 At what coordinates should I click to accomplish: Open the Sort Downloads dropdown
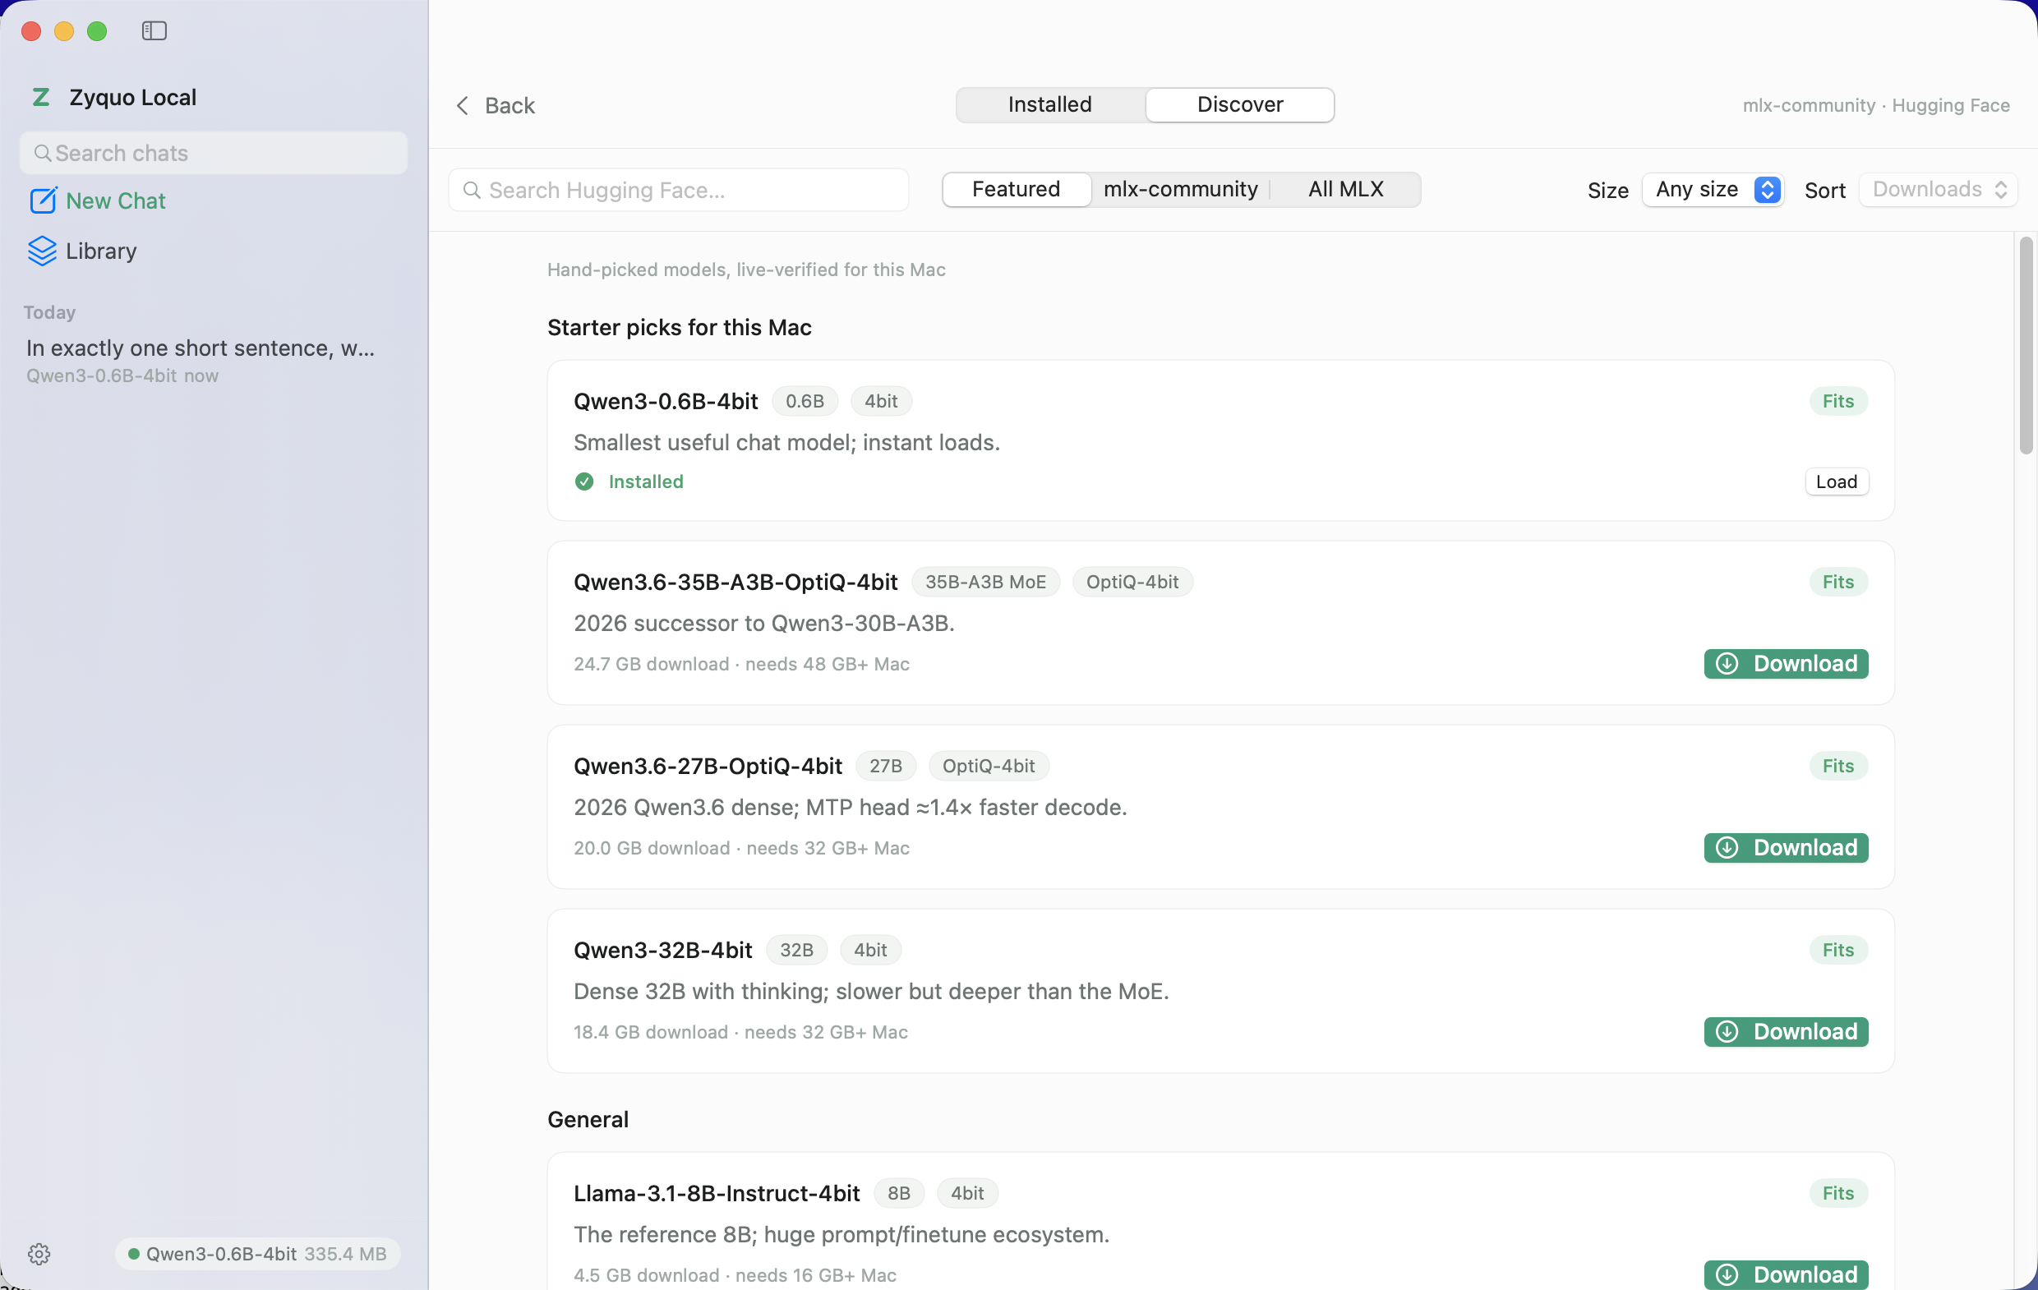click(1938, 190)
